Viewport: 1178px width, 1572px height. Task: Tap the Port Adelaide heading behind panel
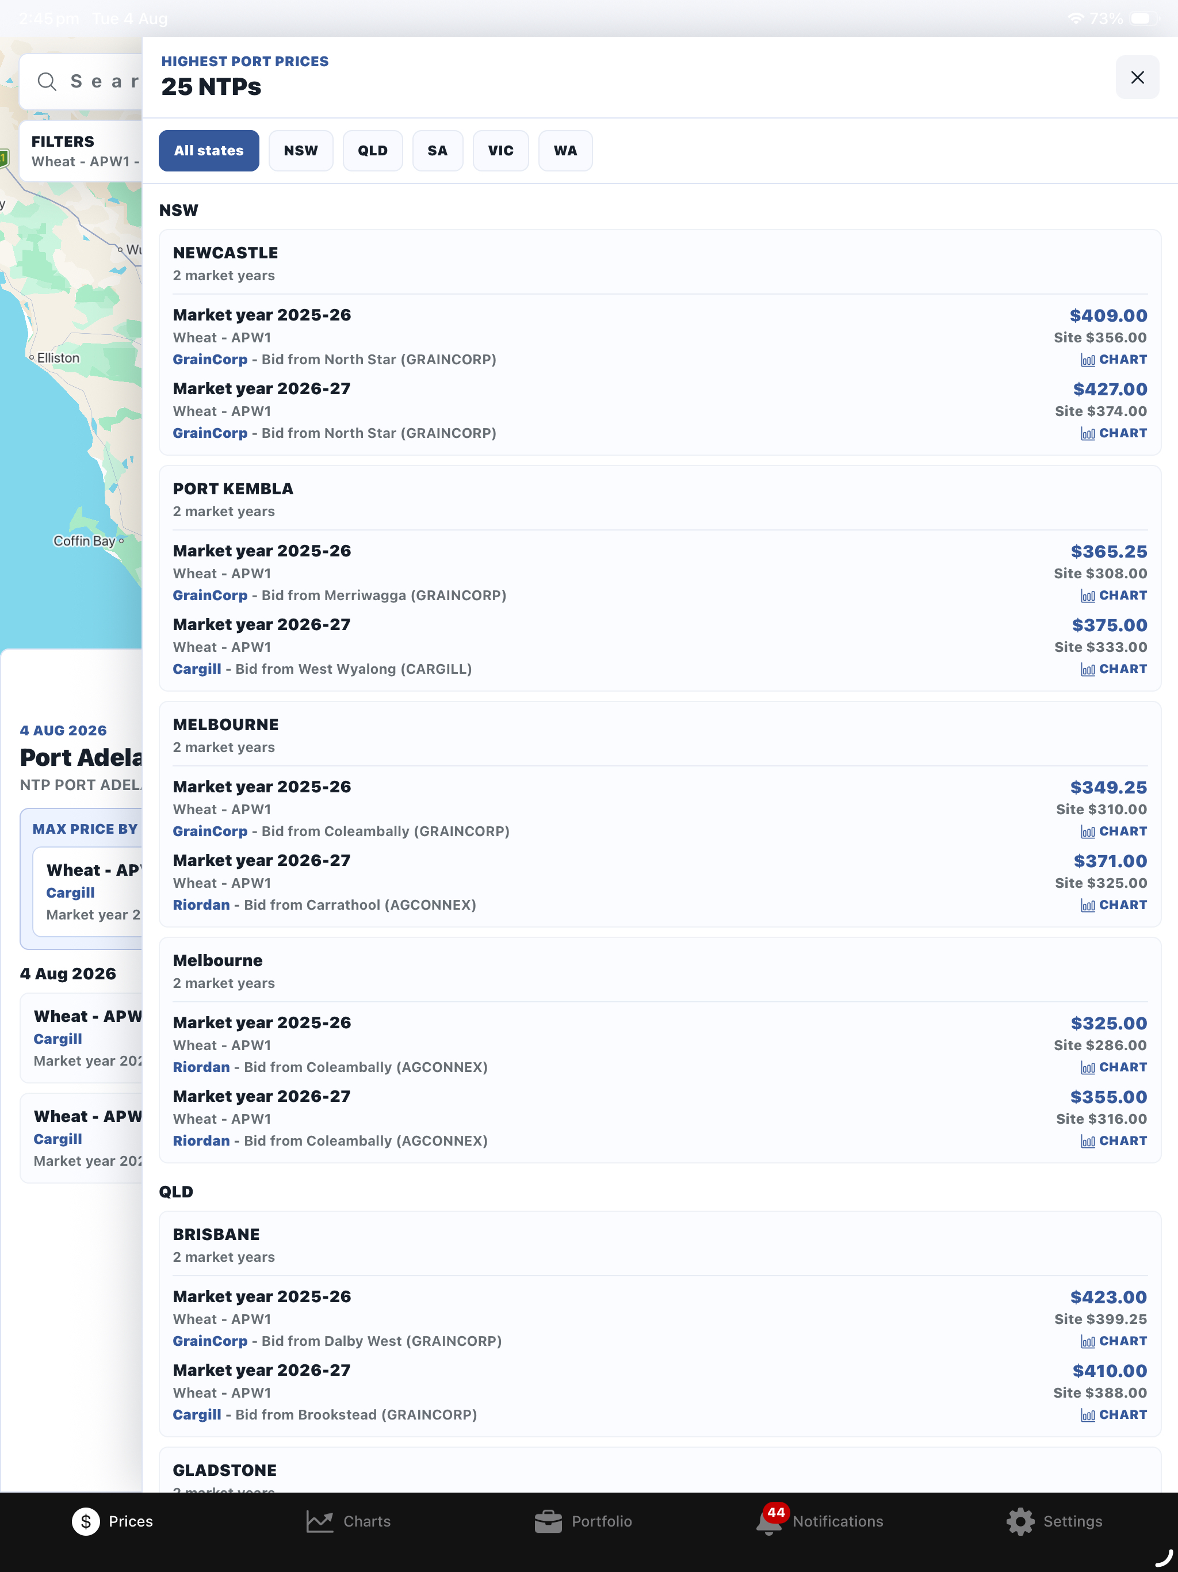(x=81, y=758)
